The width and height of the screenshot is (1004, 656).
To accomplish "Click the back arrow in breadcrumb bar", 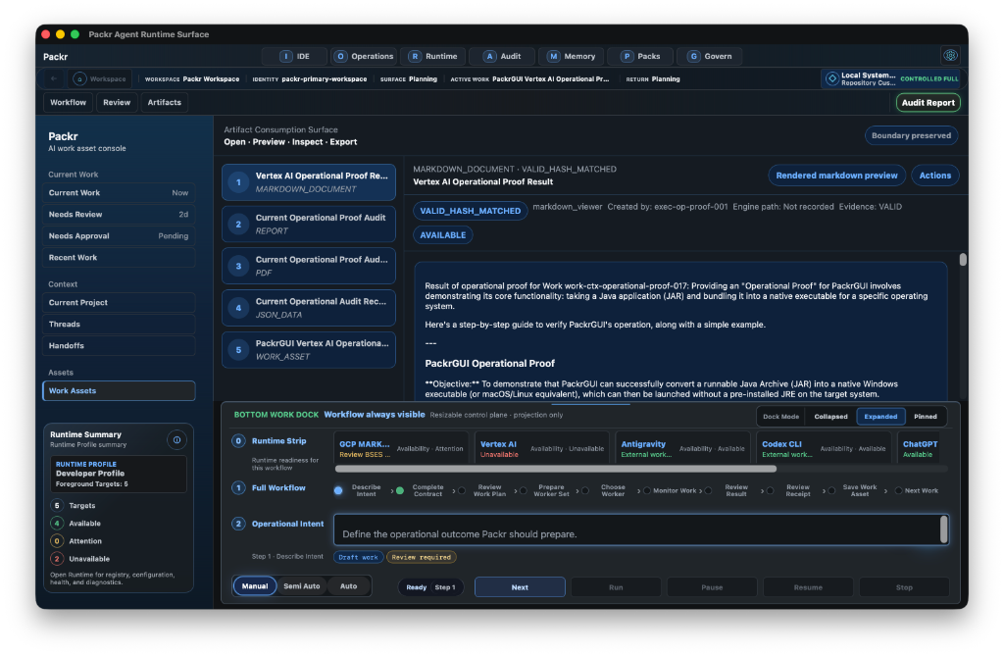I will click(x=54, y=78).
